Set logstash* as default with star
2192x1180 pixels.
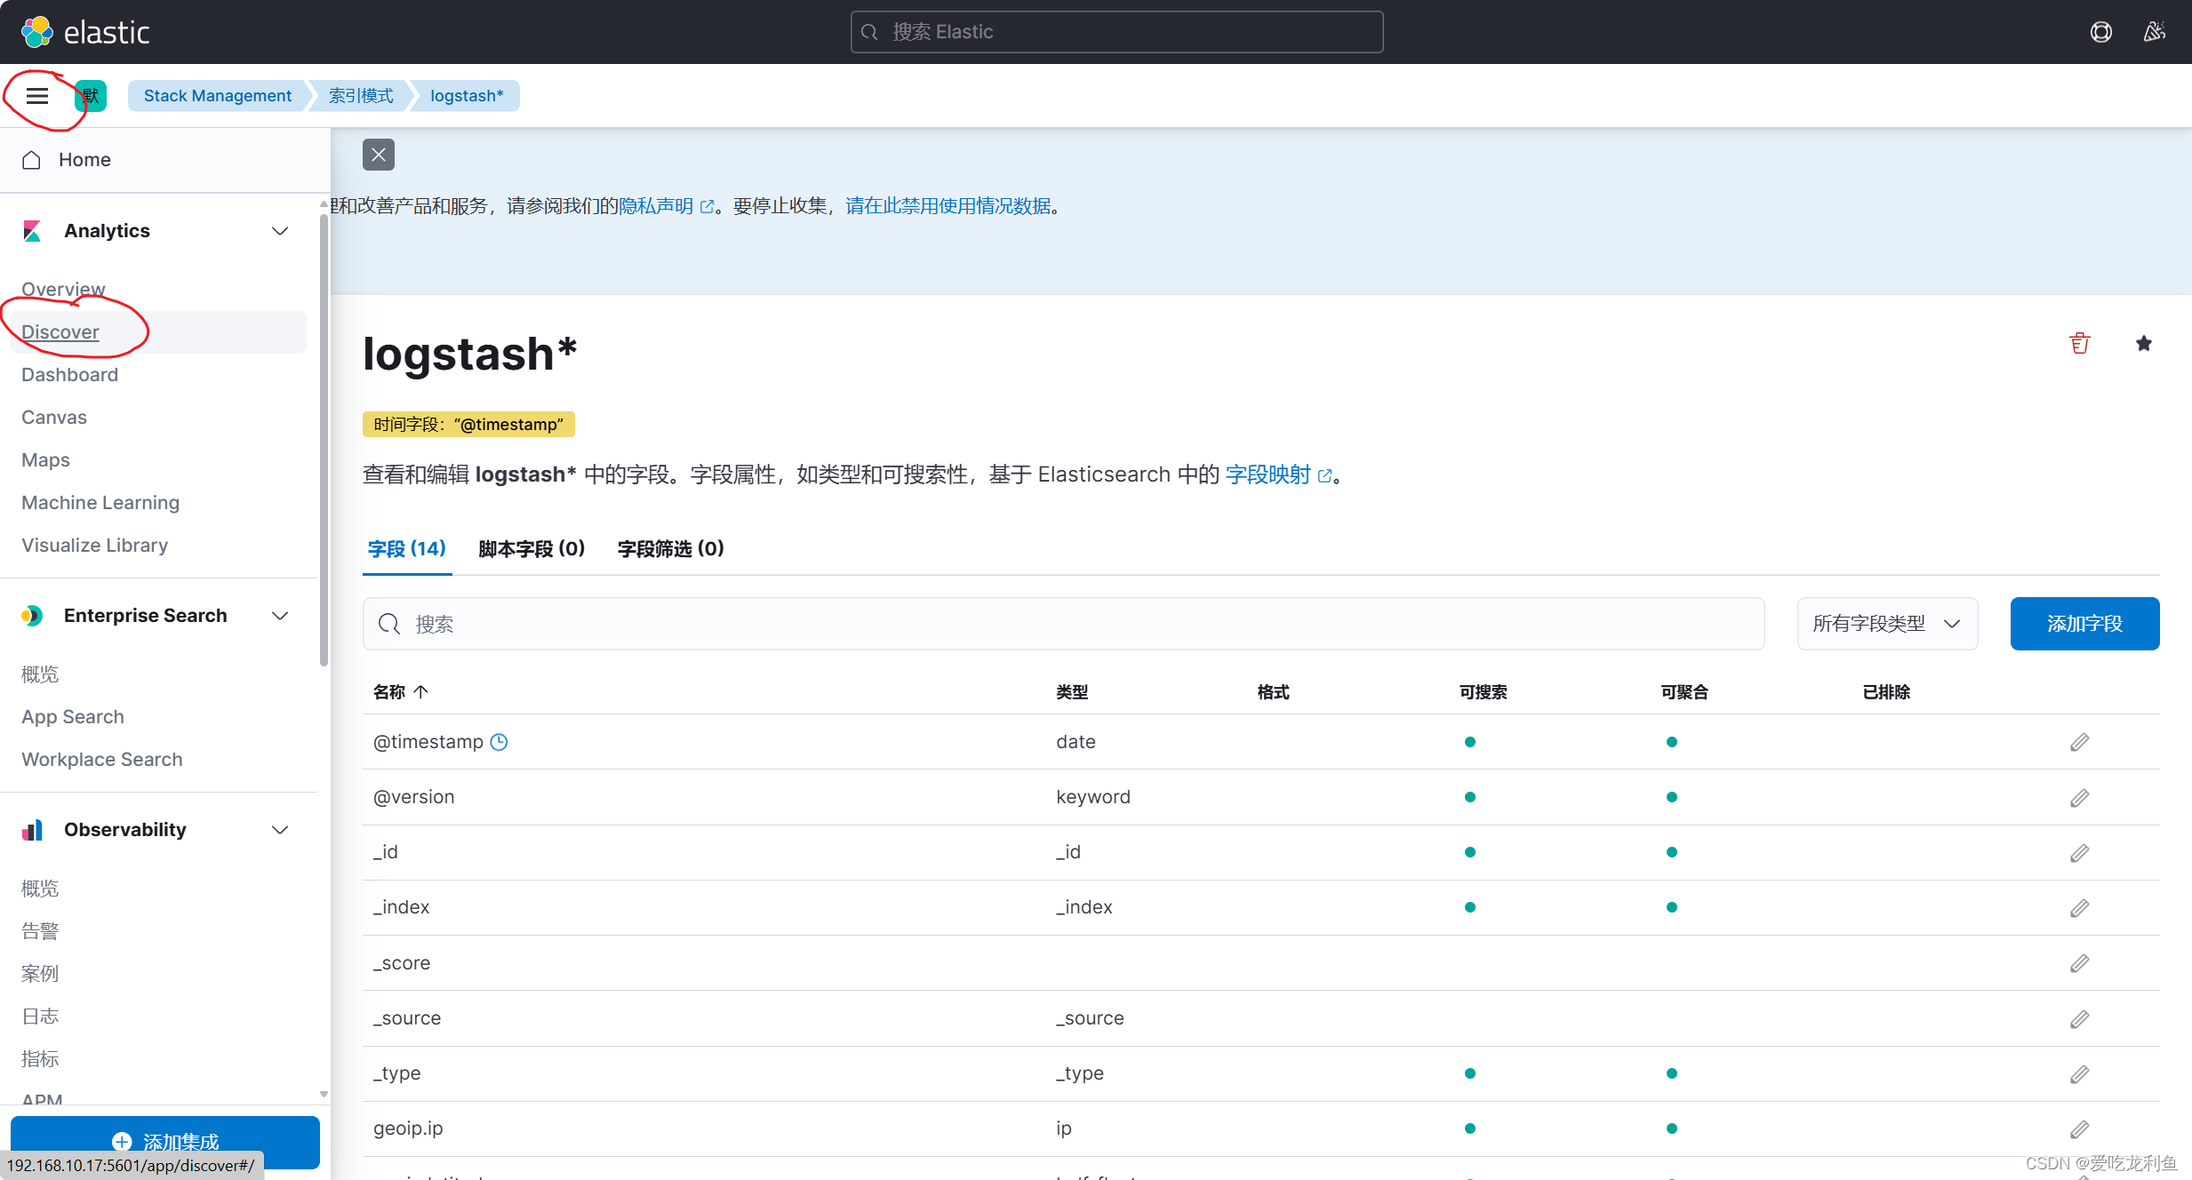2144,344
